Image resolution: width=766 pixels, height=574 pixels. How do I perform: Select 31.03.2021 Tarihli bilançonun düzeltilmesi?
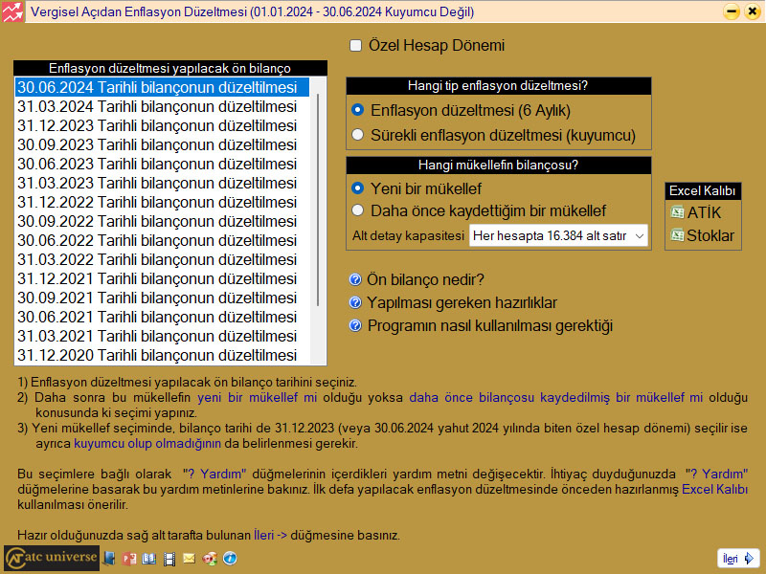(162, 336)
